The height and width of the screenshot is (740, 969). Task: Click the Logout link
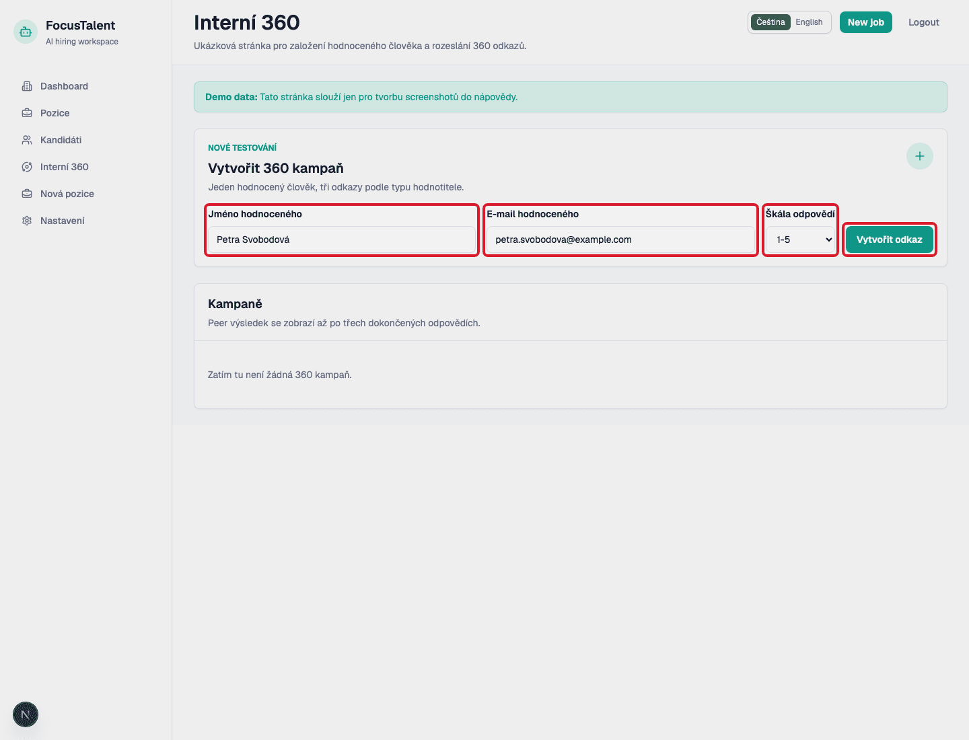click(923, 22)
